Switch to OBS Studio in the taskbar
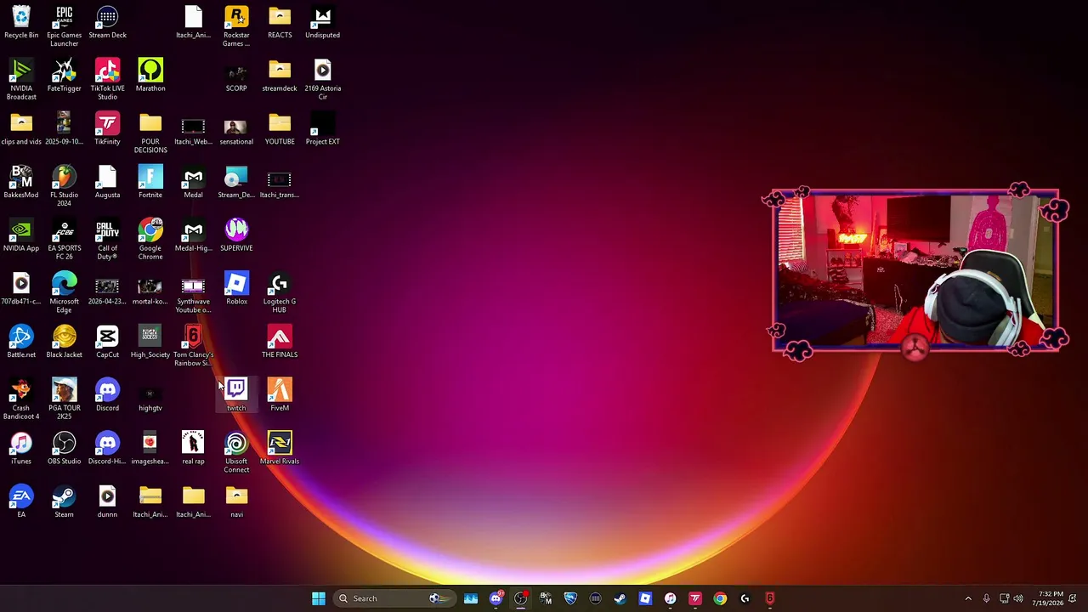 pos(521,598)
